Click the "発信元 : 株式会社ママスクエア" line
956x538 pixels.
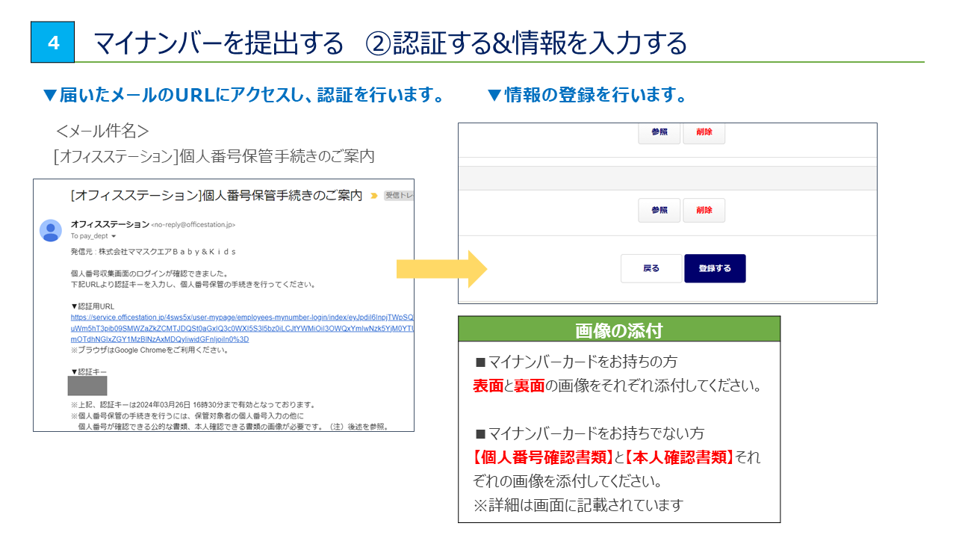tap(153, 252)
